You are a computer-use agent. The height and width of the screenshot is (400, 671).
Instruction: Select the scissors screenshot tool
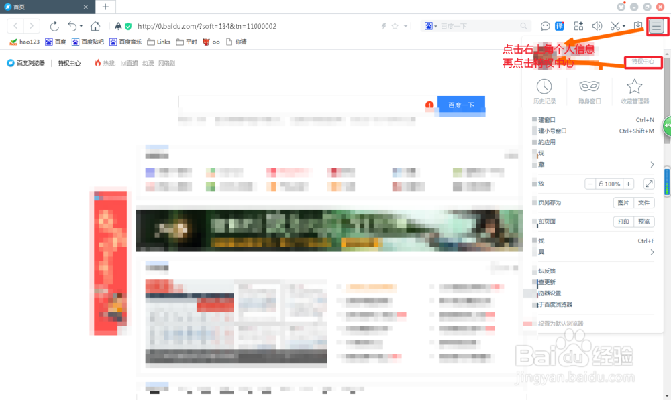pyautogui.click(x=614, y=27)
